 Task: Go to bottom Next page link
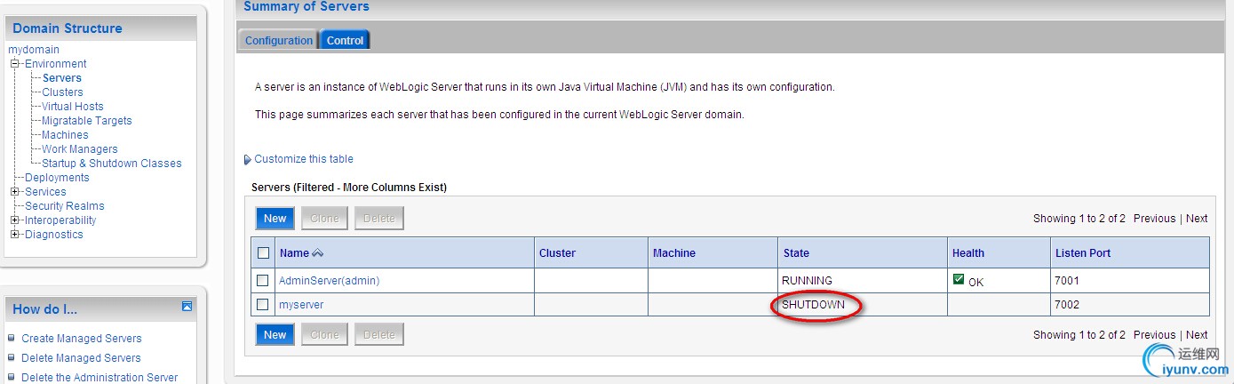click(1197, 335)
